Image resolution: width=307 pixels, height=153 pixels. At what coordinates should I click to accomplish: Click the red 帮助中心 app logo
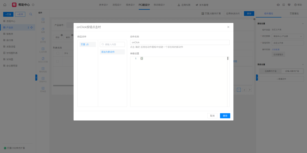point(14,5)
